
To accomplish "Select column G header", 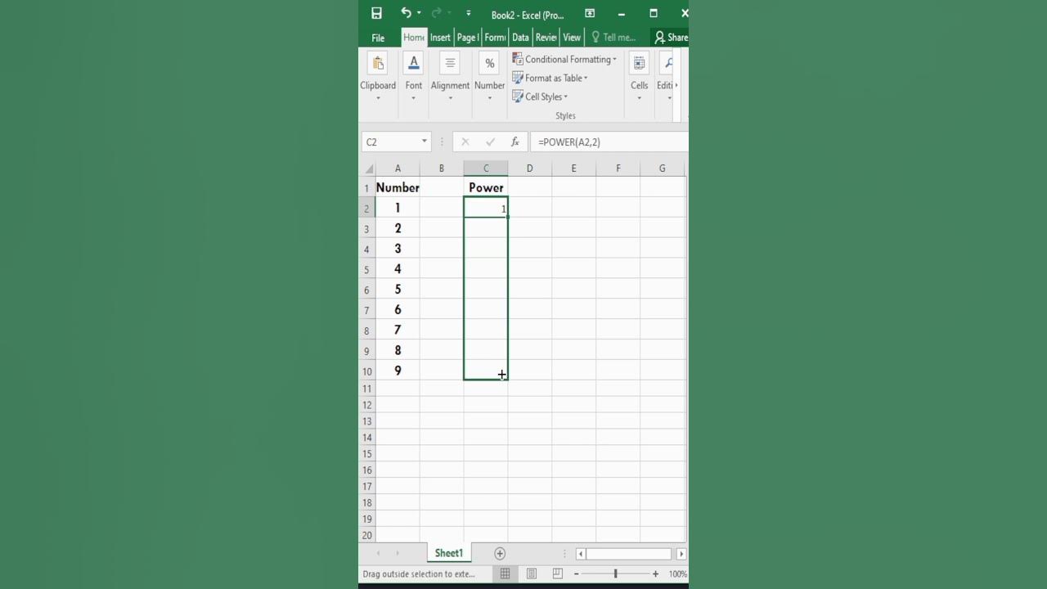I will pos(662,169).
